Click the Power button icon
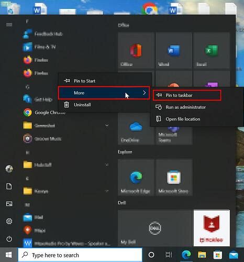This screenshot has height=262, width=244. click(x=9, y=239)
